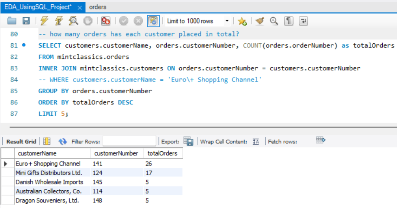Select customerNumber cell 148
Screen dimensions: 397x208
coord(117,200)
